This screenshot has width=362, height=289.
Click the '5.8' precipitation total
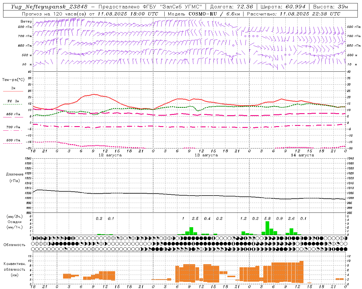coord(267,218)
